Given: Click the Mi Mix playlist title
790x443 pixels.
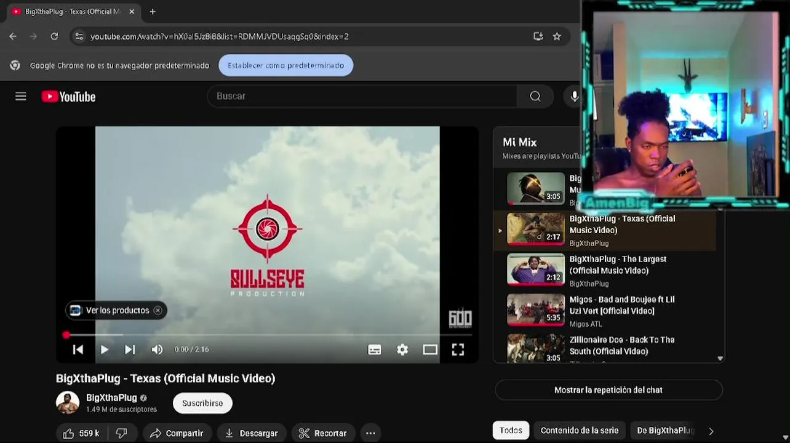Looking at the screenshot, I should 520,142.
